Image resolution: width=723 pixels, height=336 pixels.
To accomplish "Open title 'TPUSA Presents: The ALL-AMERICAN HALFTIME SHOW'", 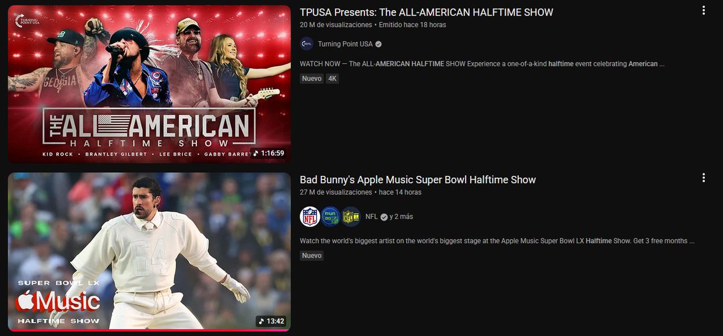I will click(427, 12).
